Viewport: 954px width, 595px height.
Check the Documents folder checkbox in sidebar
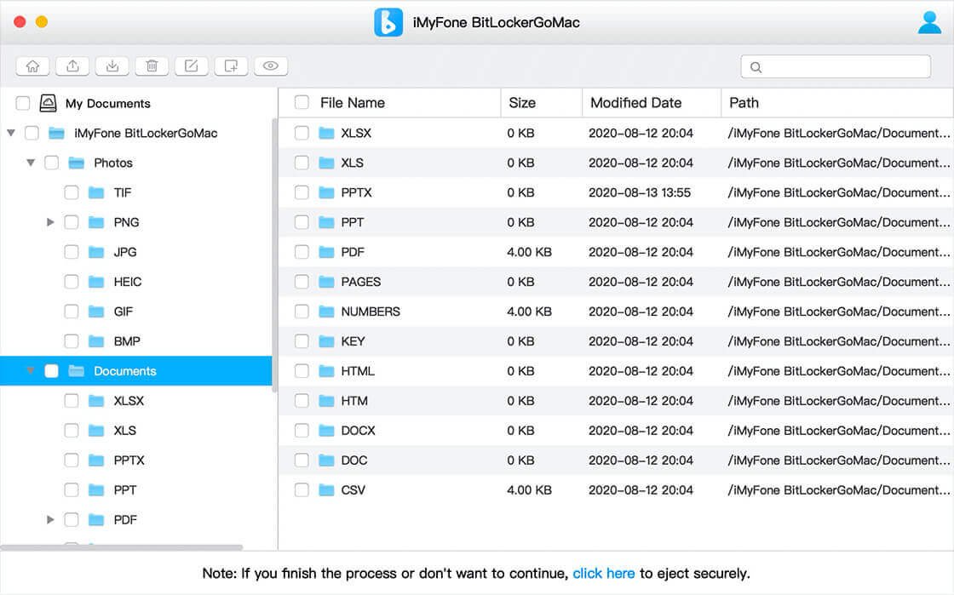point(52,371)
